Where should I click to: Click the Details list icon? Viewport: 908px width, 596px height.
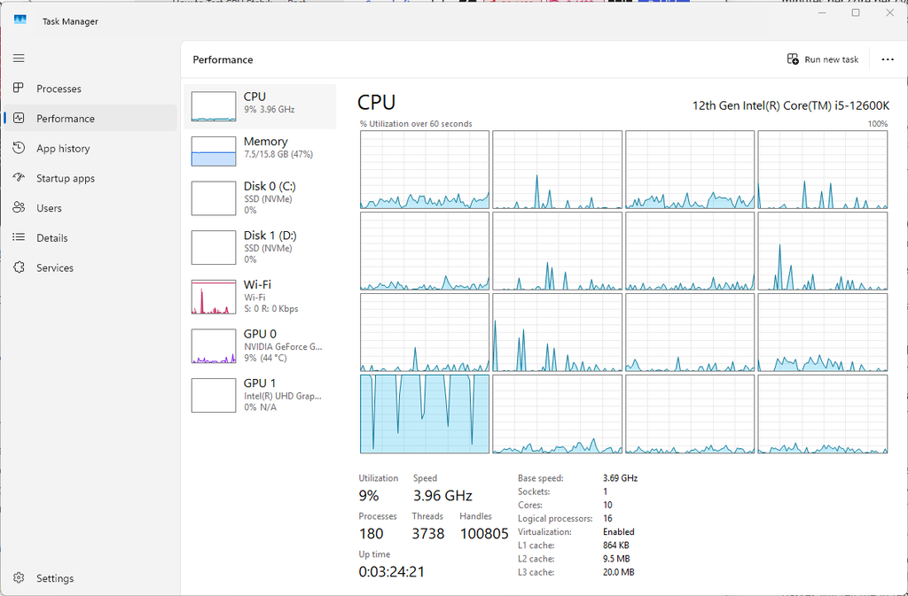(19, 237)
